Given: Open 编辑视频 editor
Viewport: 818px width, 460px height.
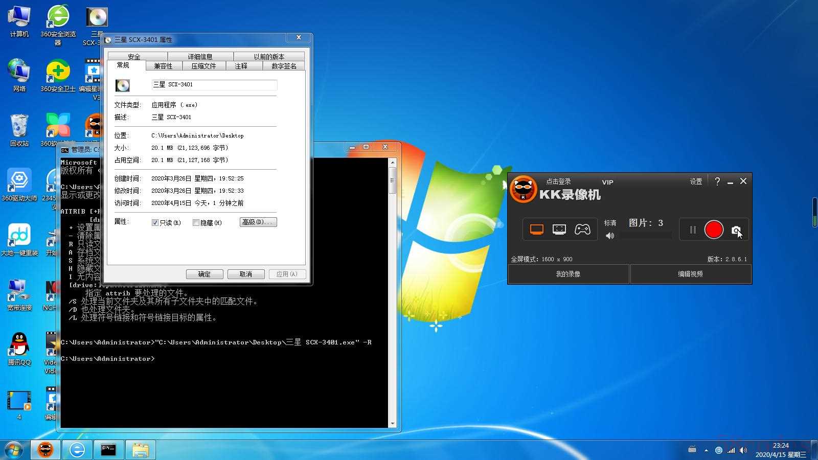Looking at the screenshot, I should click(690, 274).
